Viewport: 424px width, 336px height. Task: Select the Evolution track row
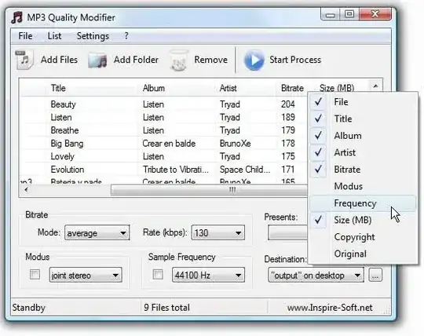click(164, 170)
